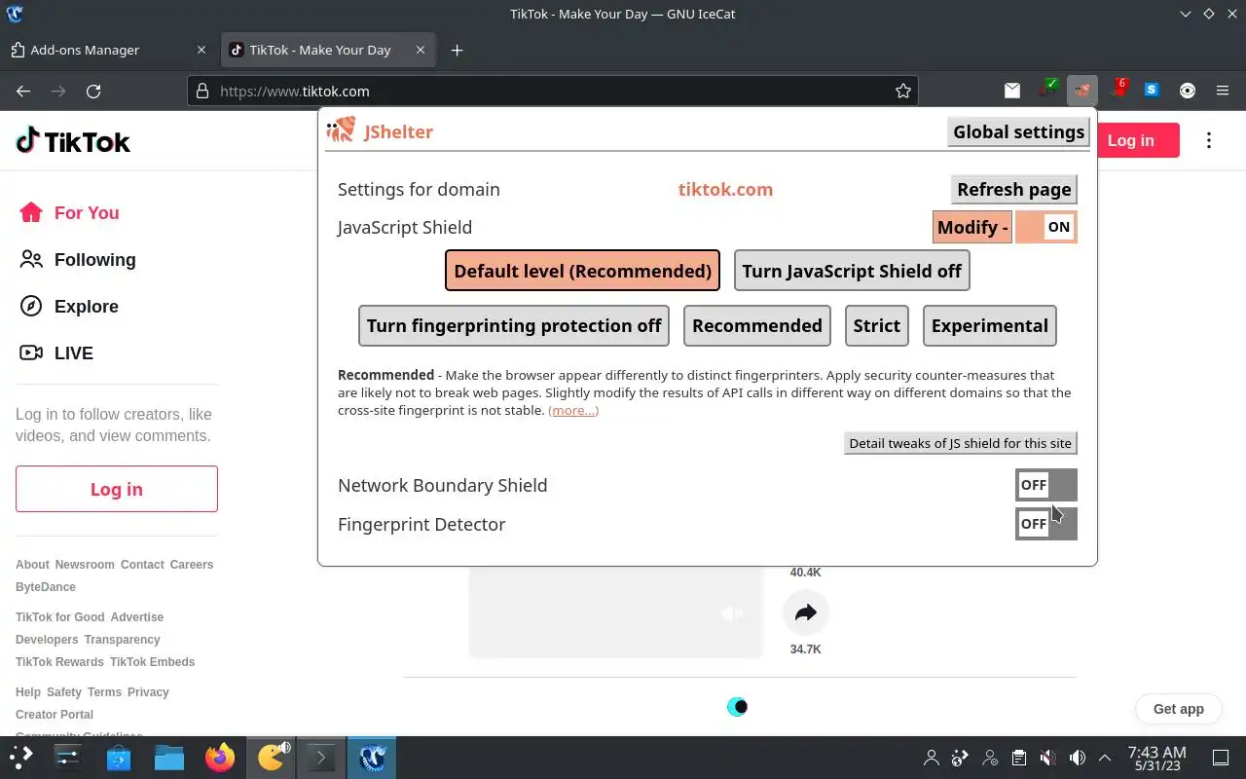Expand the system tray hidden icons arrow

[1105, 758]
